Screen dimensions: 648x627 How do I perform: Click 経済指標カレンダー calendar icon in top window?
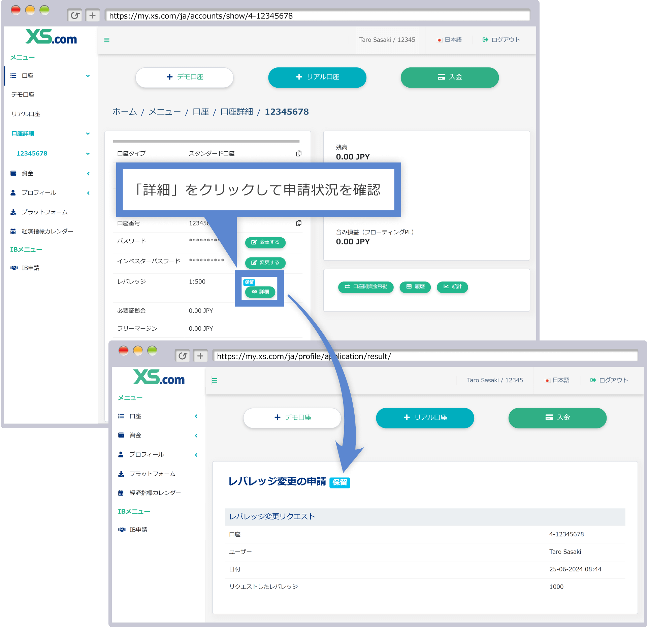click(x=13, y=231)
